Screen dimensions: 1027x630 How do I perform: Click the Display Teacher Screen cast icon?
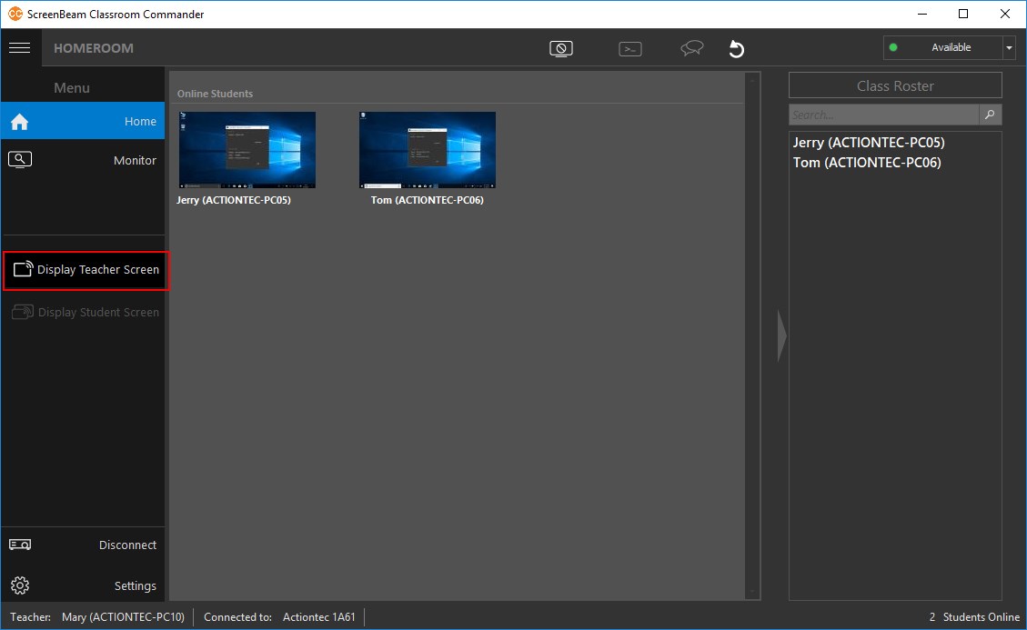coord(23,268)
